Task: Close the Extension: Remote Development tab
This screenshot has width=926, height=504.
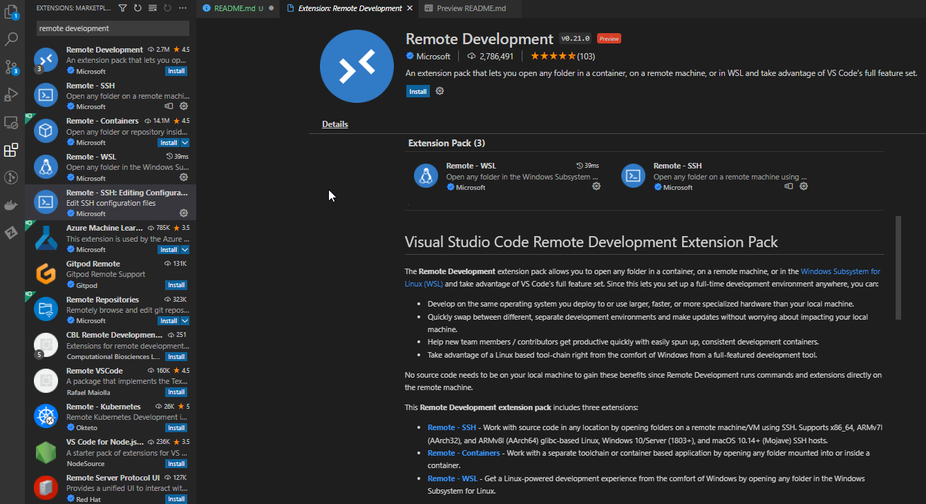Action: click(x=410, y=8)
